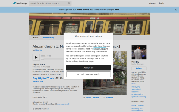Click the '€2.99' price
This screenshot has width=179, height=112.
[x=59, y=78]
